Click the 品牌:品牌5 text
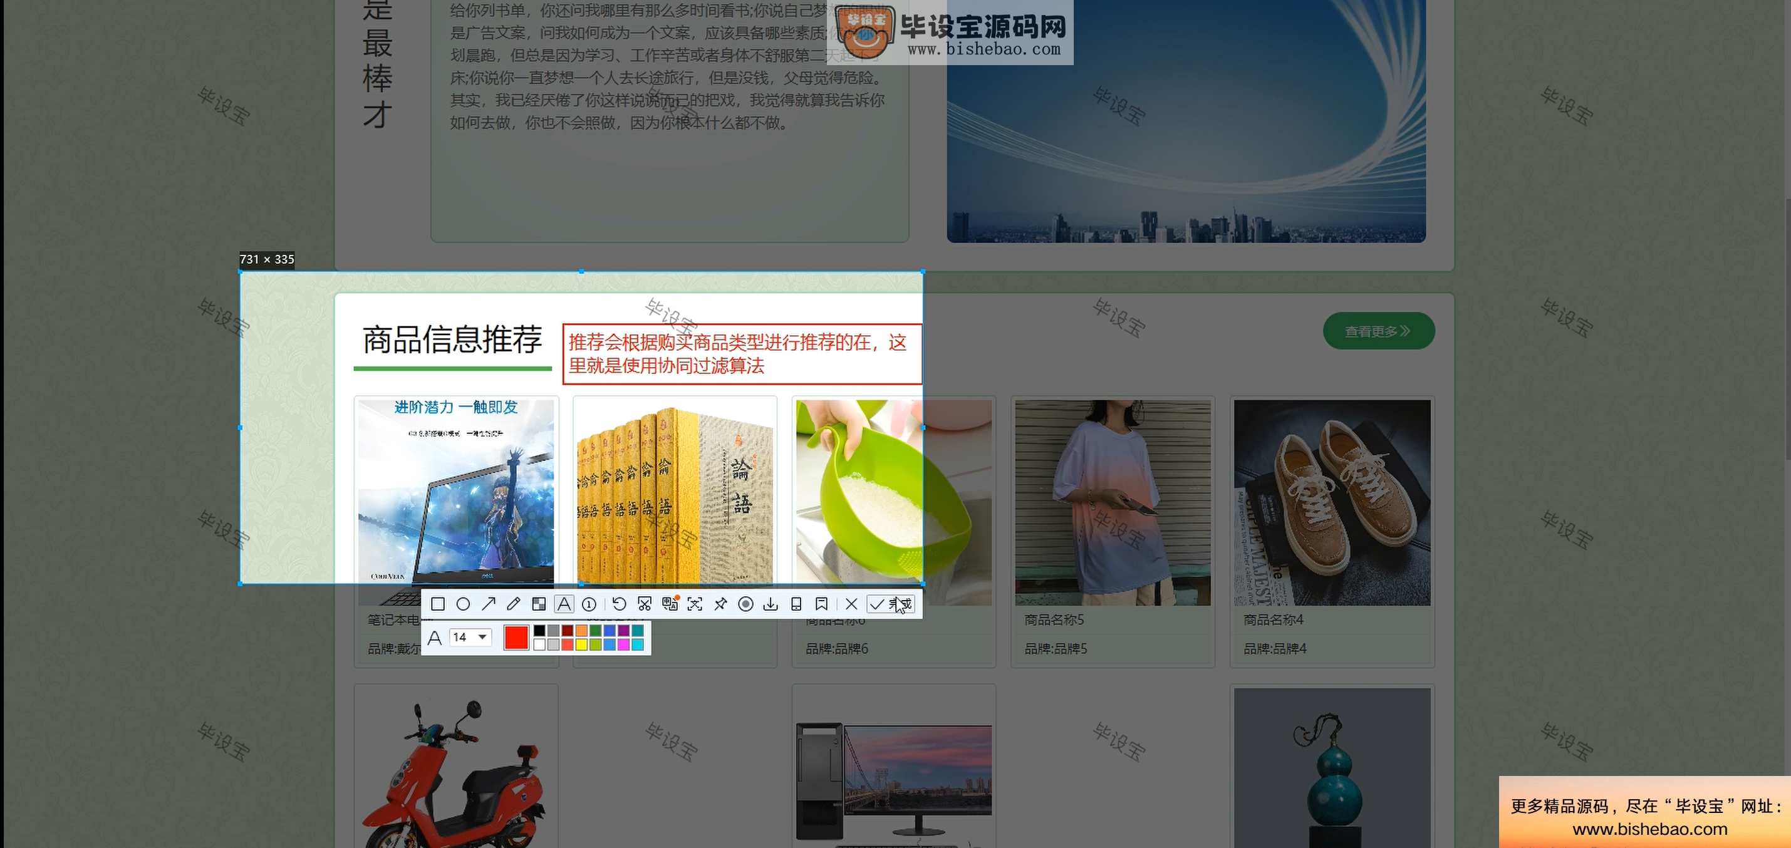Image resolution: width=1791 pixels, height=848 pixels. point(1056,648)
